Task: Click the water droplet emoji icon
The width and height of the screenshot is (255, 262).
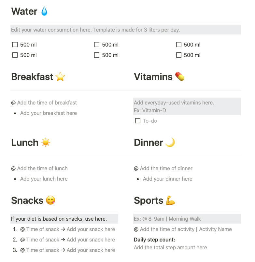Action: click(x=44, y=12)
